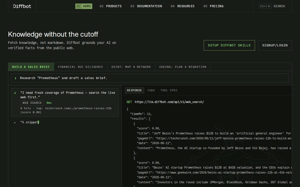Click the prompt chevron icon
The height and width of the screenshot is (187, 300).
coord(15,78)
